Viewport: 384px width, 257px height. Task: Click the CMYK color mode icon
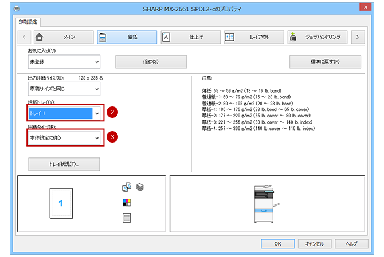[127, 203]
